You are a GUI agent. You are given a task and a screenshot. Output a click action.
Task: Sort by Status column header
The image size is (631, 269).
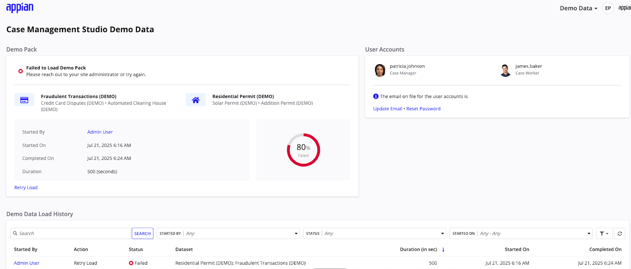[x=136, y=250]
